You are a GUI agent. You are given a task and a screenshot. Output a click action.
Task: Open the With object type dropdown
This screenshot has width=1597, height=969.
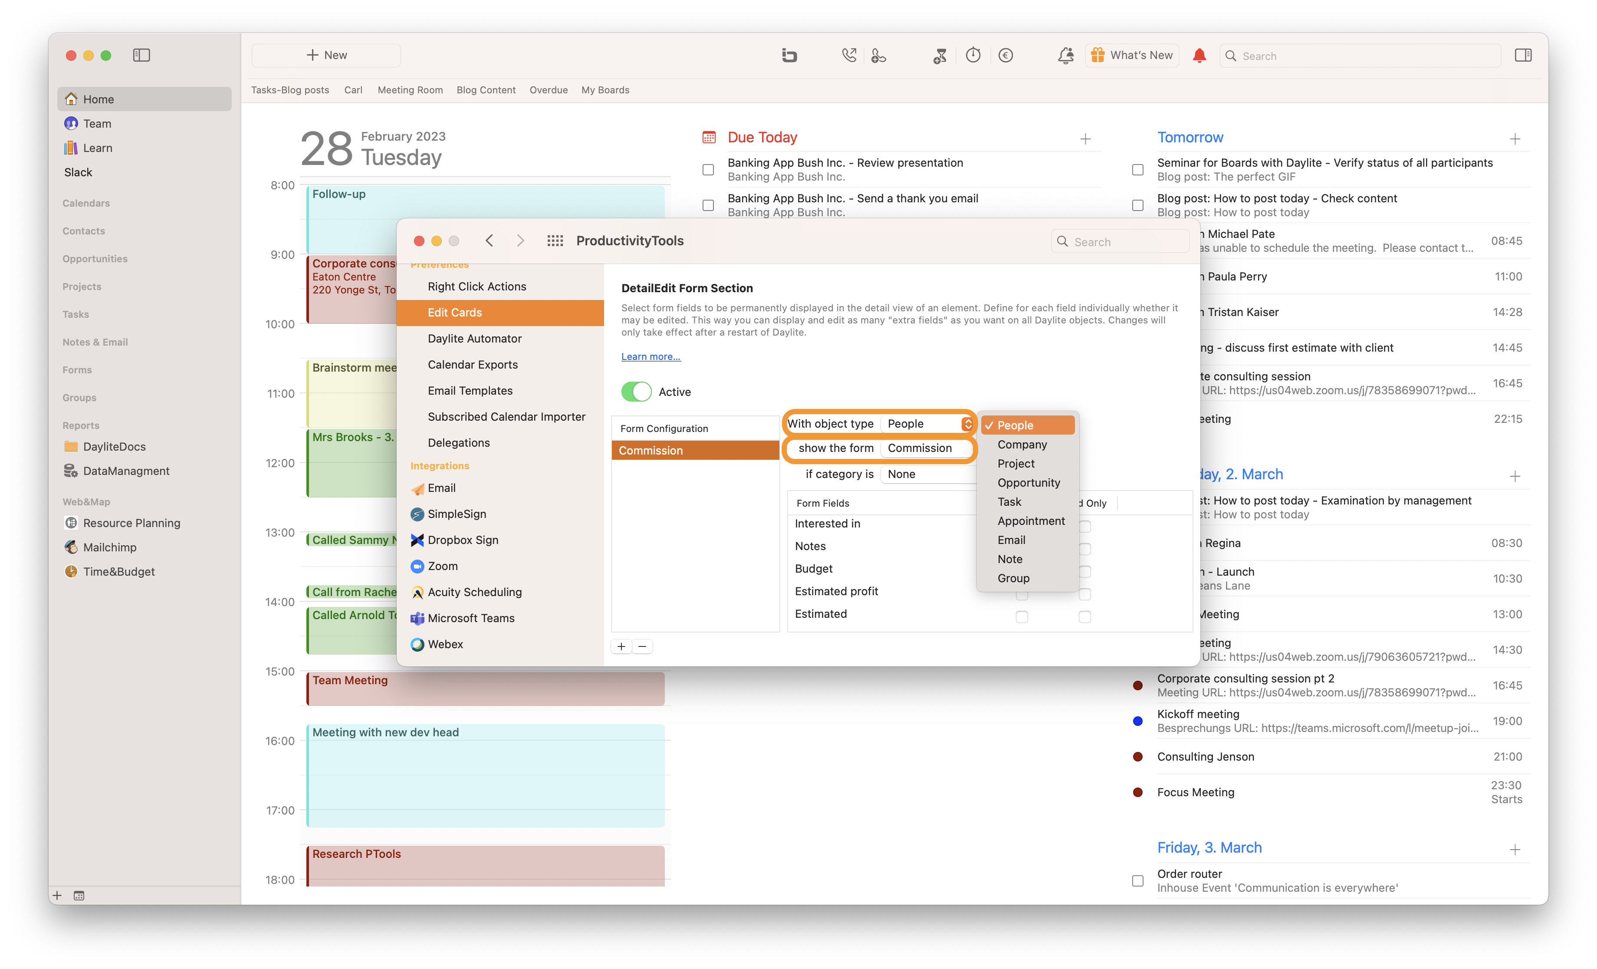point(927,424)
